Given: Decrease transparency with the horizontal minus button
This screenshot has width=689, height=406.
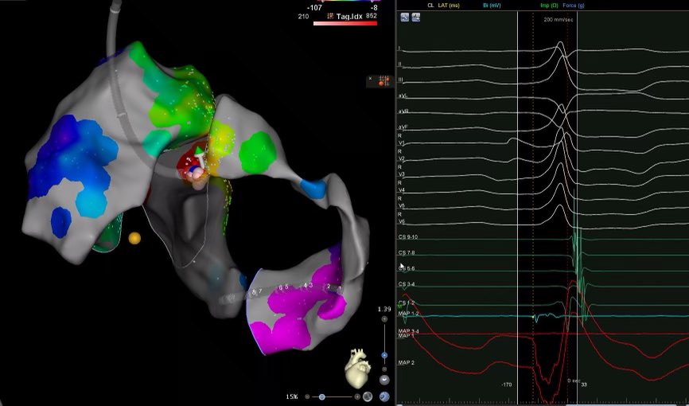Looking at the screenshot, I should coord(307,396).
